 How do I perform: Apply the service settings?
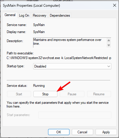tap(106, 132)
